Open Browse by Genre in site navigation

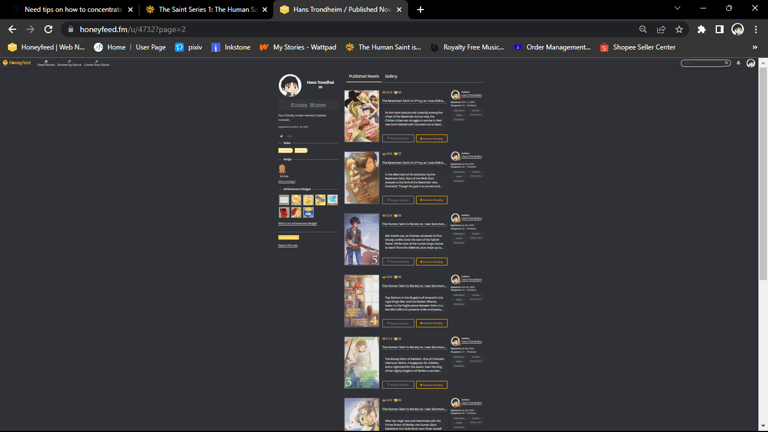click(x=69, y=65)
